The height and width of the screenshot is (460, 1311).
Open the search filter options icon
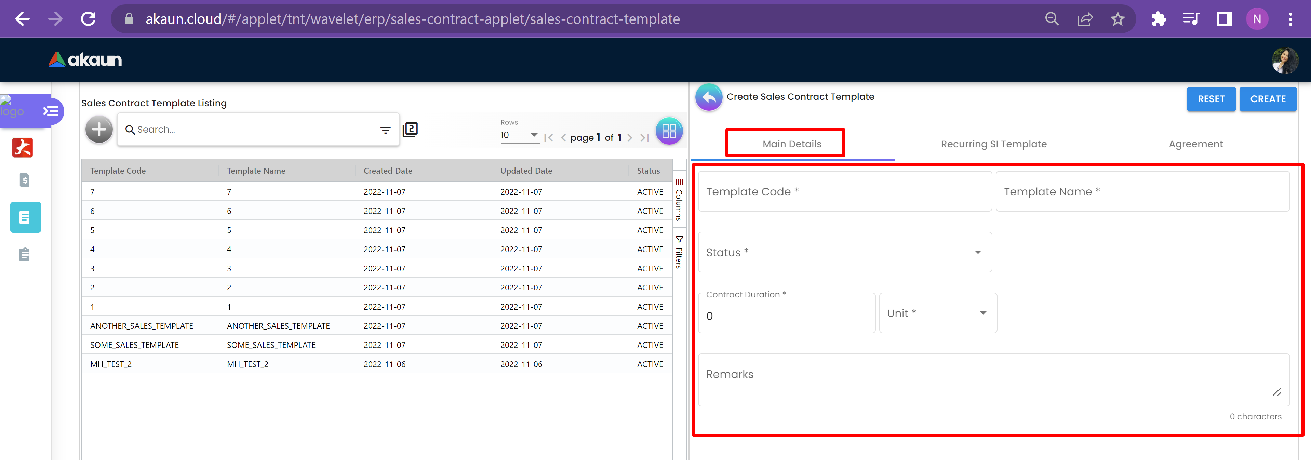pyautogui.click(x=385, y=130)
